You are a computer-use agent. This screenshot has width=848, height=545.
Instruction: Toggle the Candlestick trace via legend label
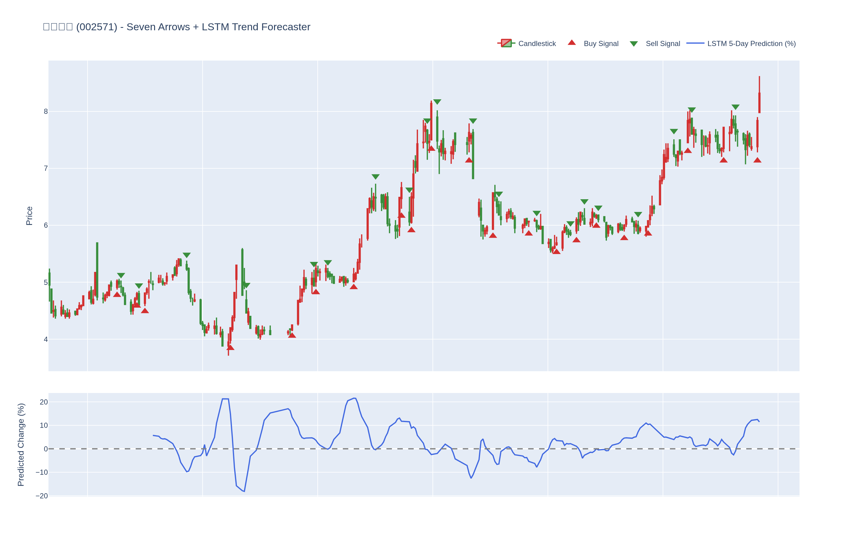(537, 44)
